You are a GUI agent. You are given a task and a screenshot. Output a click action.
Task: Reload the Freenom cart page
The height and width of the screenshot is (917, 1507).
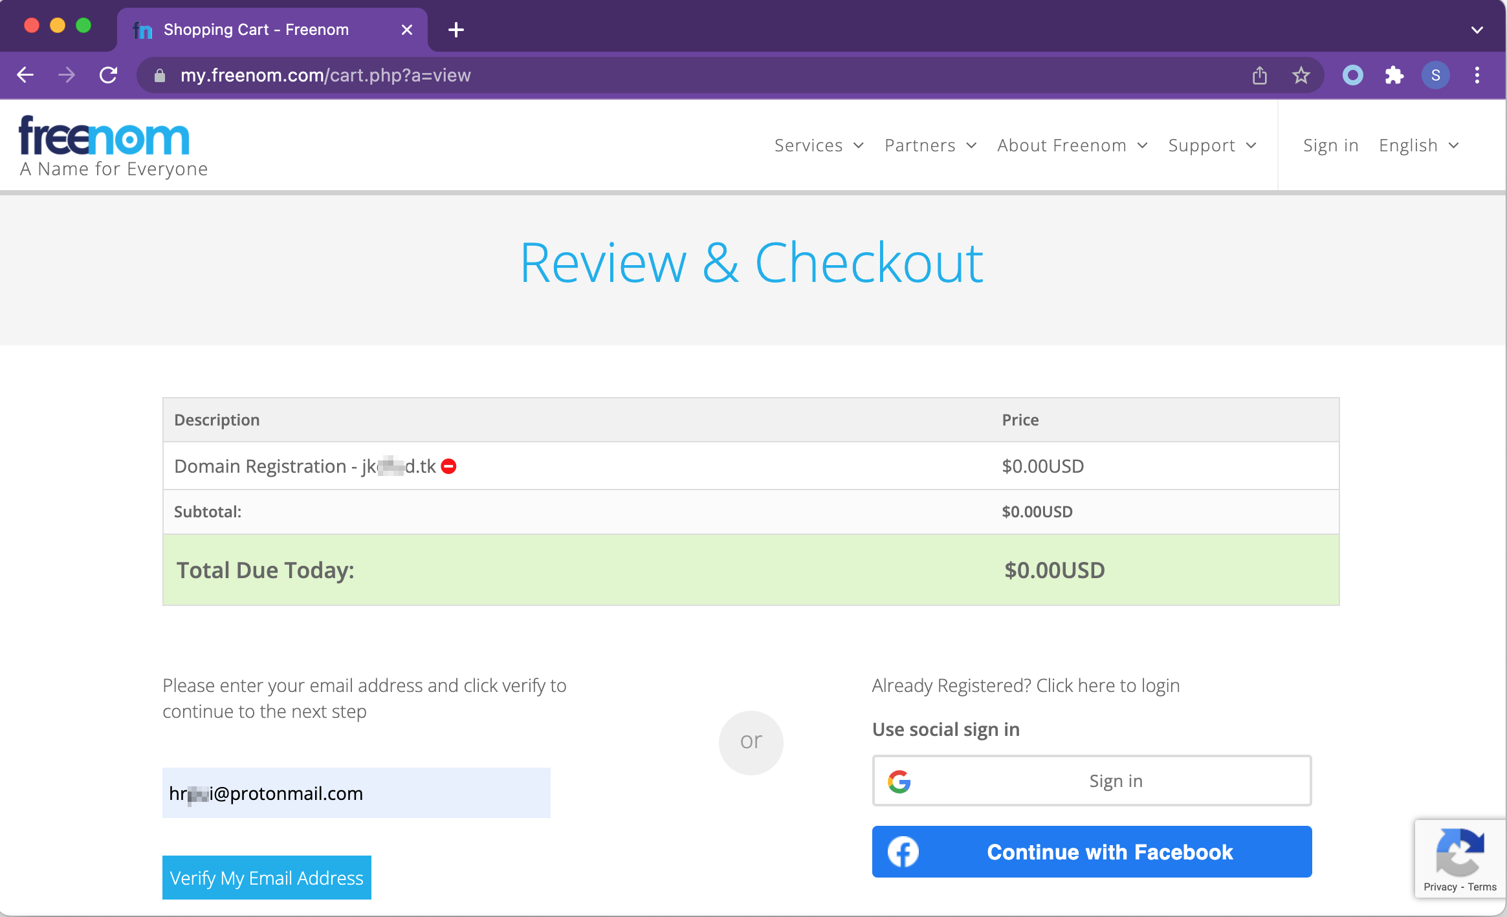click(x=109, y=75)
